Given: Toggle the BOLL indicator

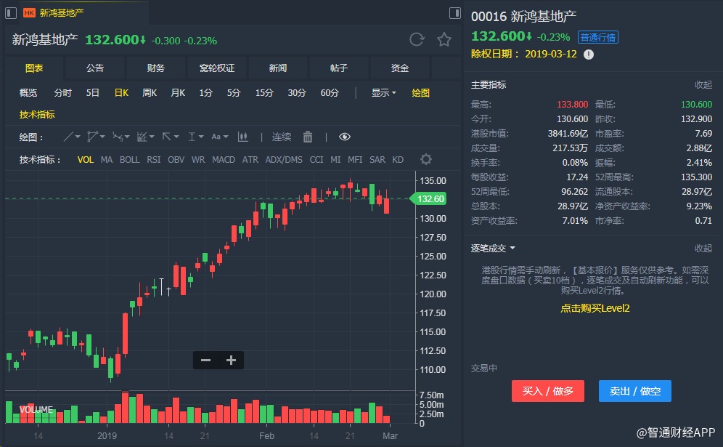Looking at the screenshot, I should pyautogui.click(x=129, y=160).
